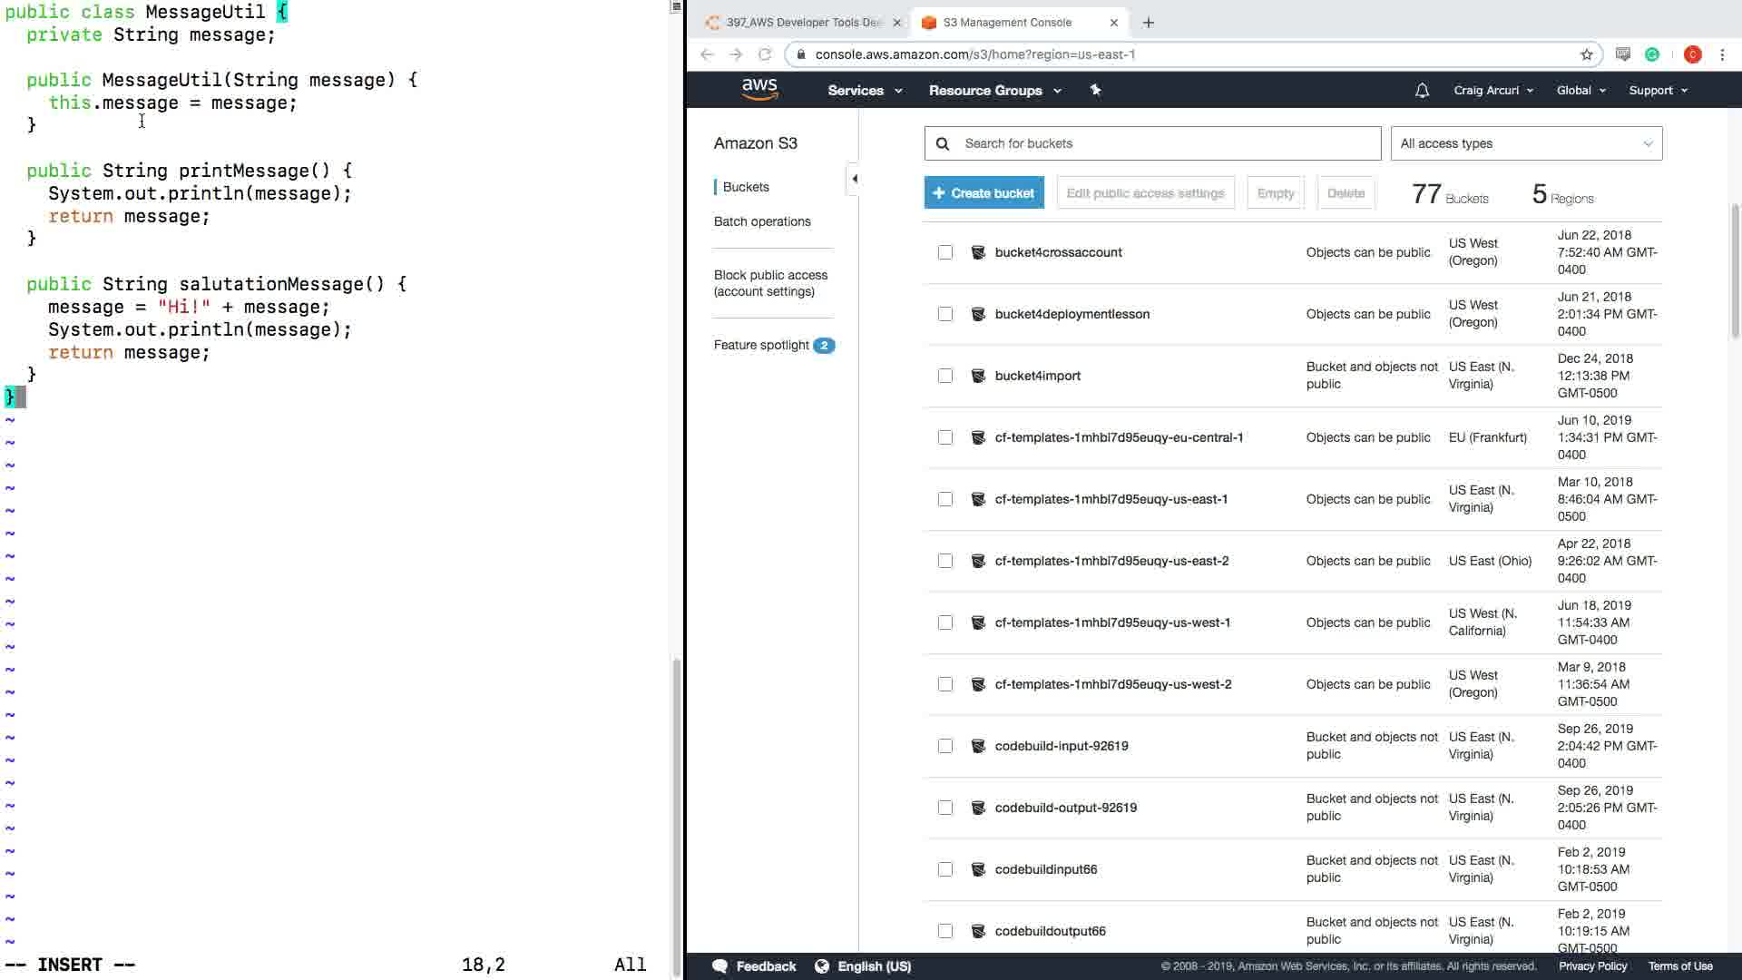Tick the cf-templates-1mhbl7d95euqy-us-east-2 checkbox
The image size is (1742, 980).
pos(945,561)
